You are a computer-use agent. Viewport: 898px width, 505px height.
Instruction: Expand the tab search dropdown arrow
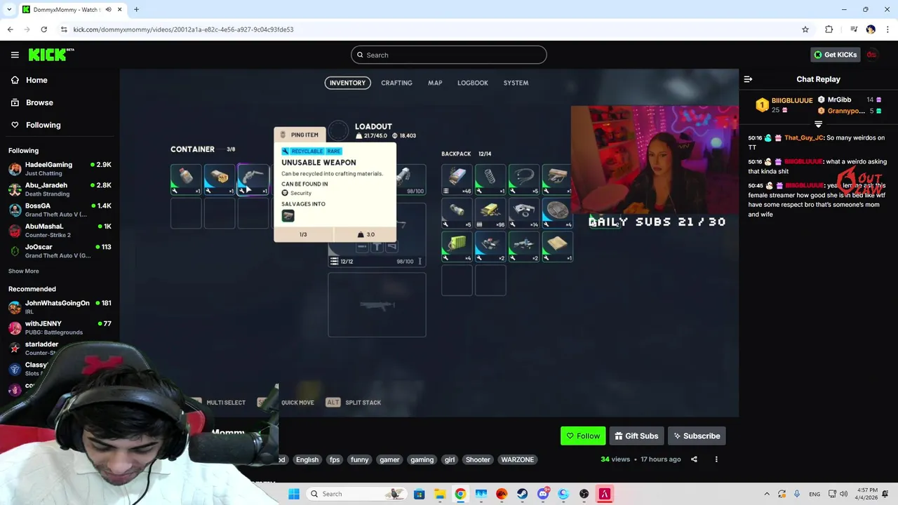(9, 10)
